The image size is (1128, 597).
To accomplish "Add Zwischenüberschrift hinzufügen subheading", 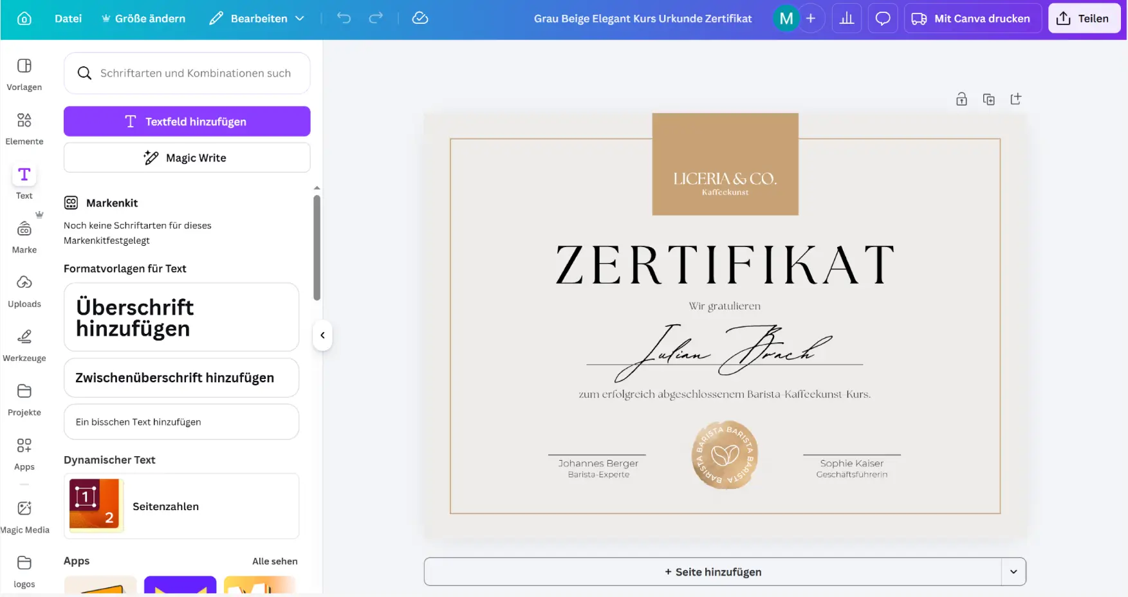I will click(x=181, y=378).
